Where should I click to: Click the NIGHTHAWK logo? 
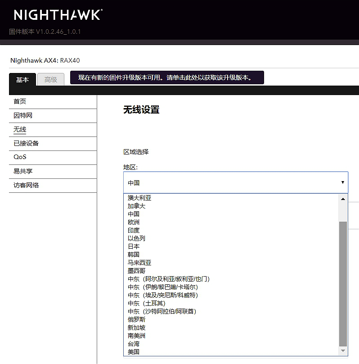tap(58, 15)
